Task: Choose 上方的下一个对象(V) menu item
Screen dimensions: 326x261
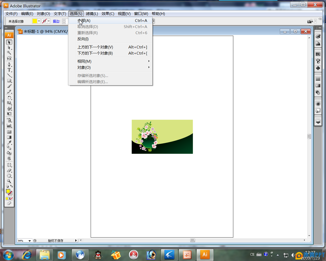Action: click(111, 47)
